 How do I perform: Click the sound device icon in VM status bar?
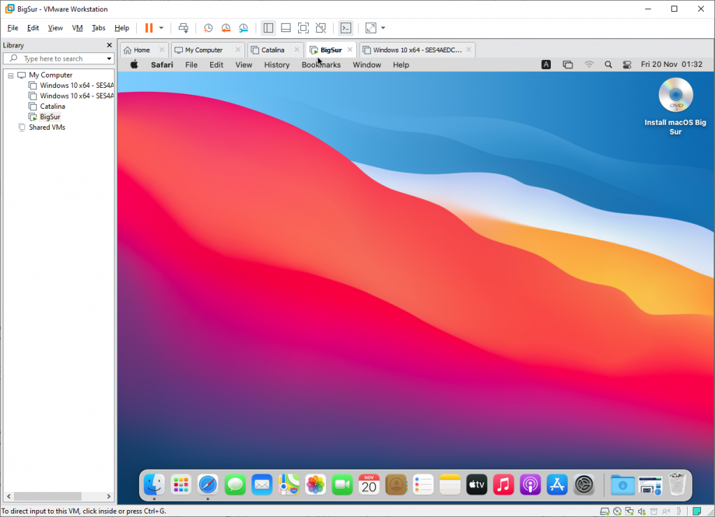(x=640, y=511)
